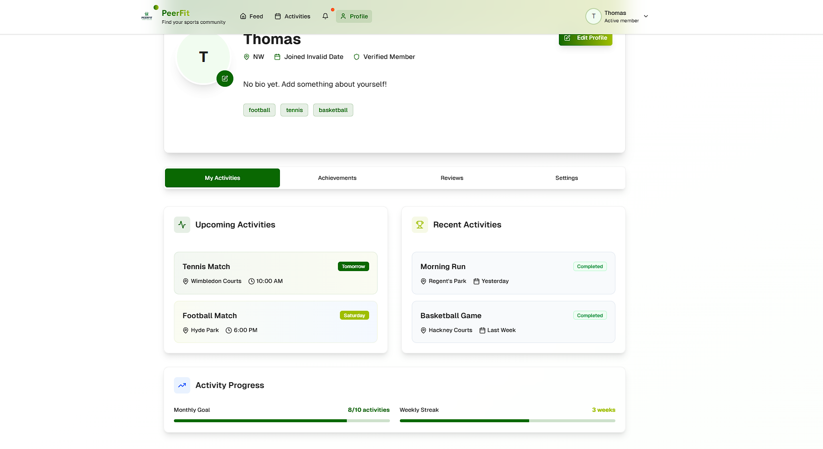Open the Settings tab

click(566, 178)
